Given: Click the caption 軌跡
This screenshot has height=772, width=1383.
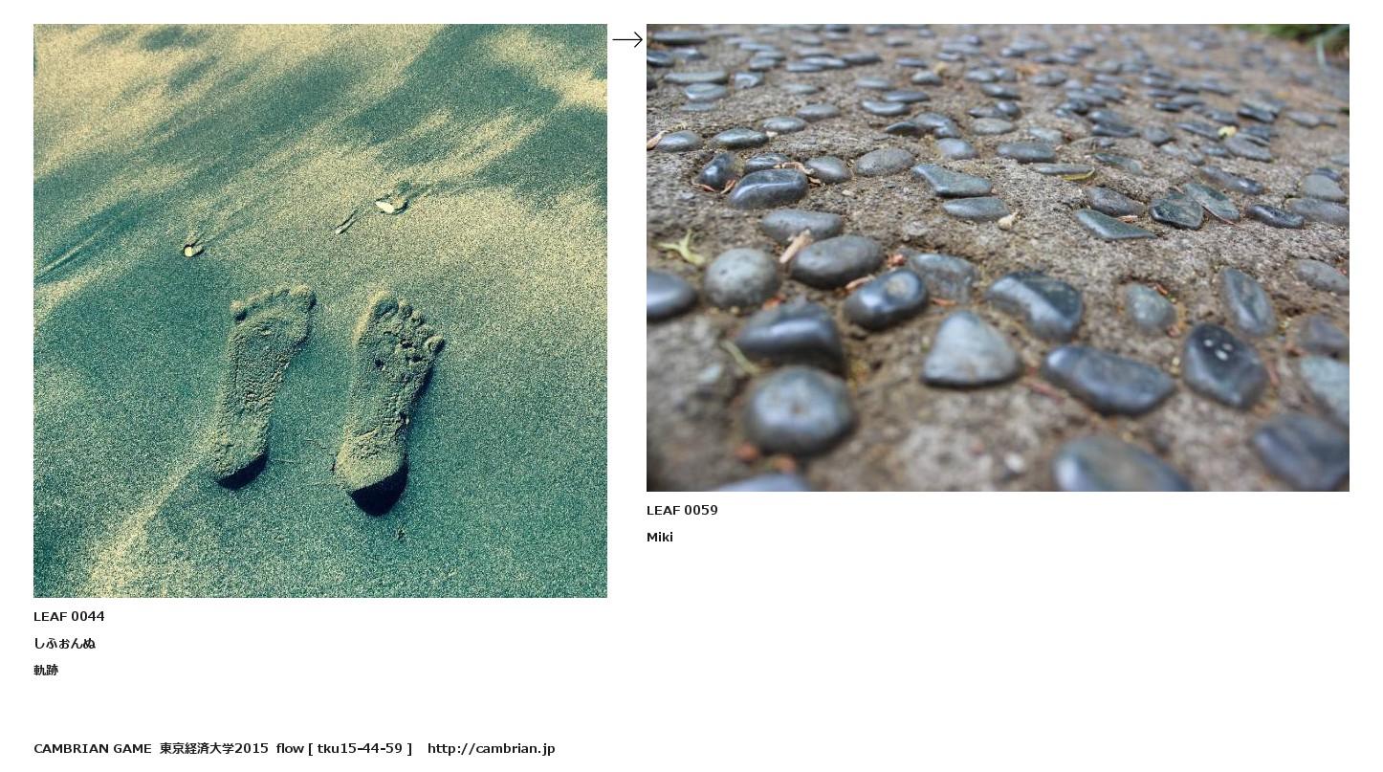Looking at the screenshot, I should (46, 671).
